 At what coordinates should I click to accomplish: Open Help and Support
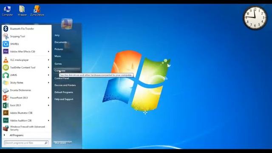point(64,99)
